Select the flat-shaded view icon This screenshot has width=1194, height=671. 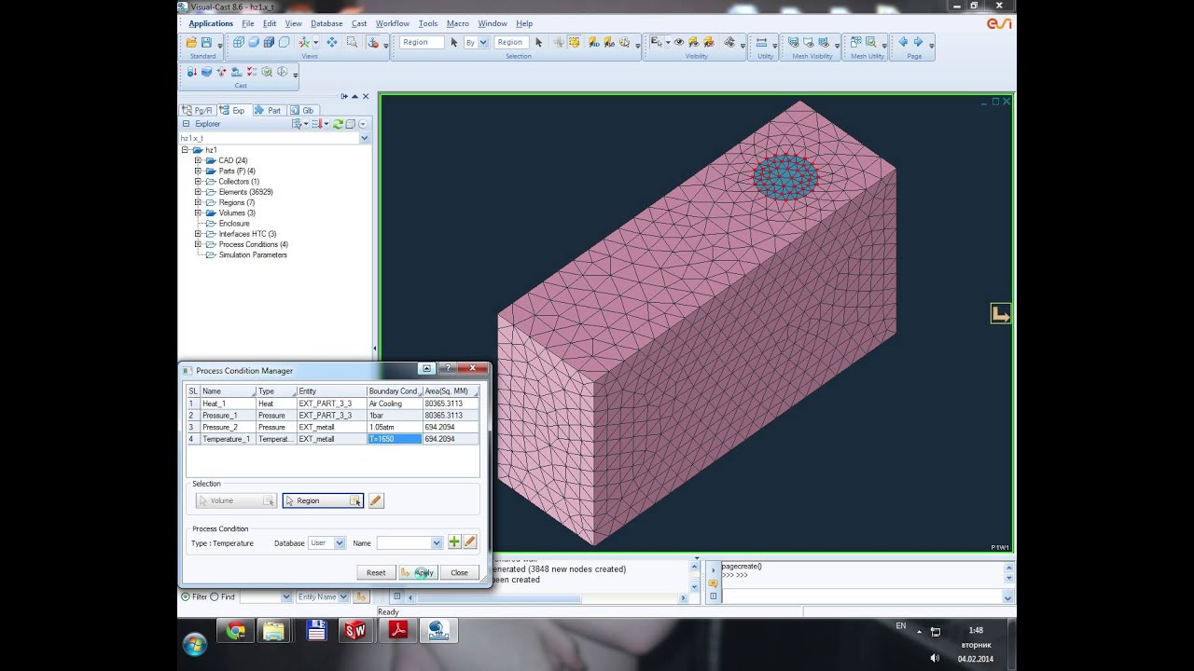click(x=254, y=42)
